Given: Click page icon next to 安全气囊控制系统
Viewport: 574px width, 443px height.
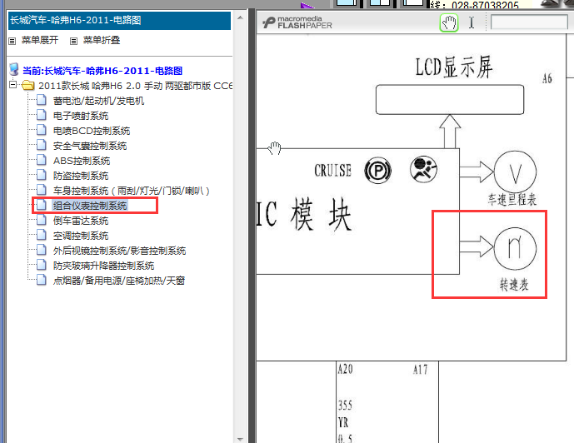Looking at the screenshot, I should [x=42, y=145].
